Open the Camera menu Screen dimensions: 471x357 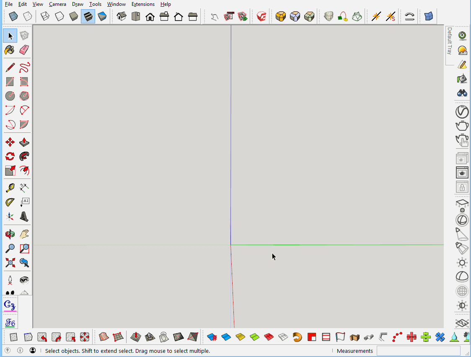click(x=57, y=4)
